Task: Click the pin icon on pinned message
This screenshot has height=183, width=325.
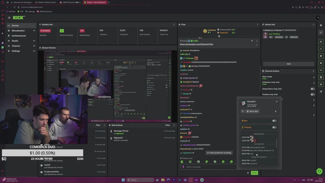Action: [x=252, y=41]
